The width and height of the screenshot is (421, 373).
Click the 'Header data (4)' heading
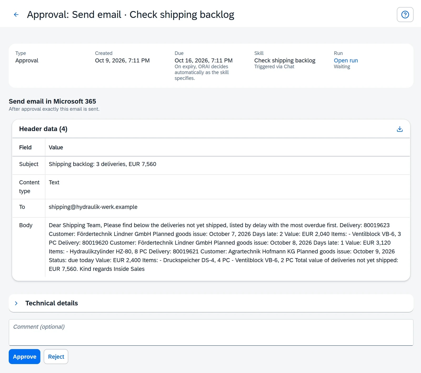tap(43, 129)
